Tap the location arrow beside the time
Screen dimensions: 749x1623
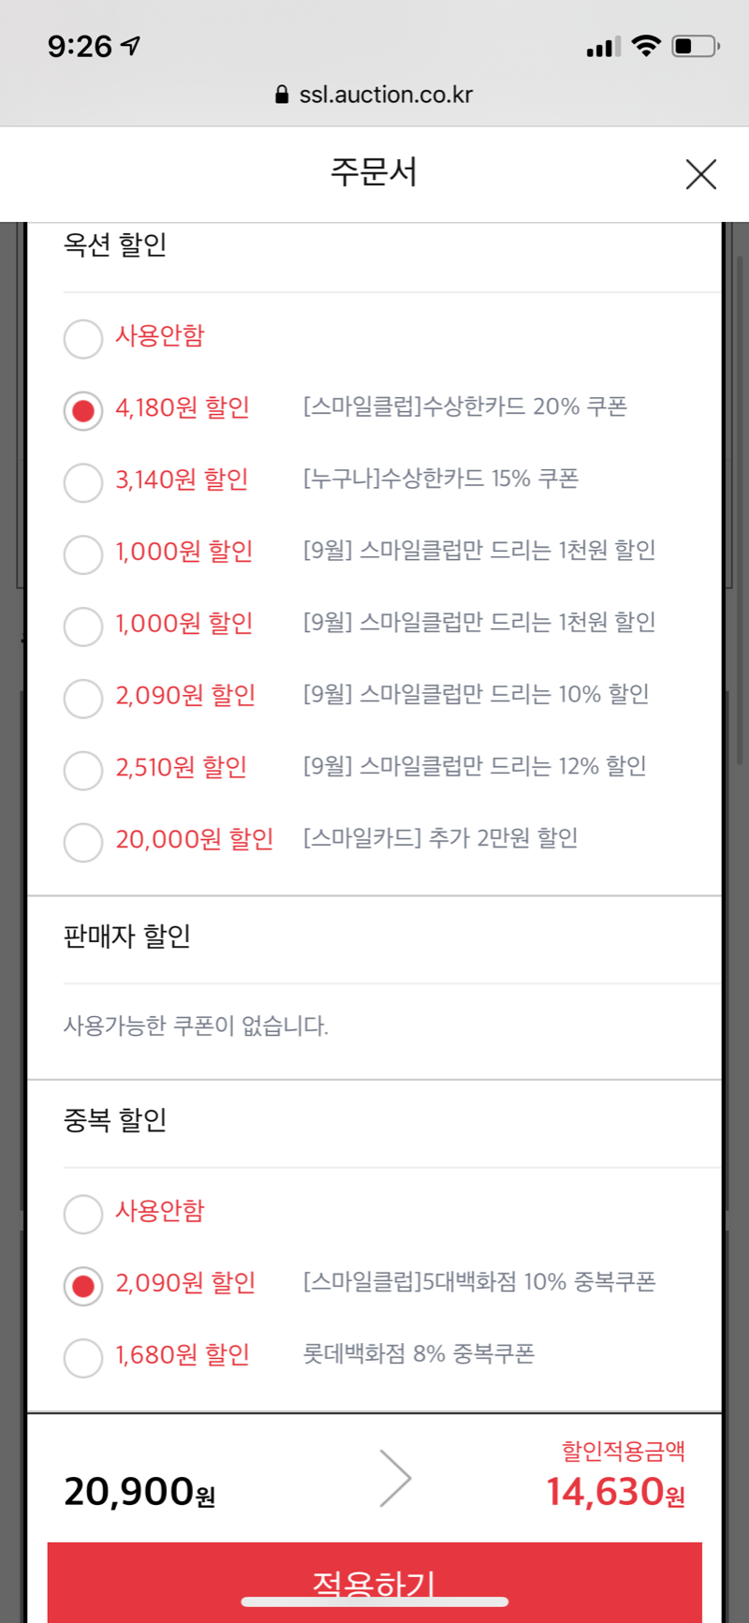point(131,45)
